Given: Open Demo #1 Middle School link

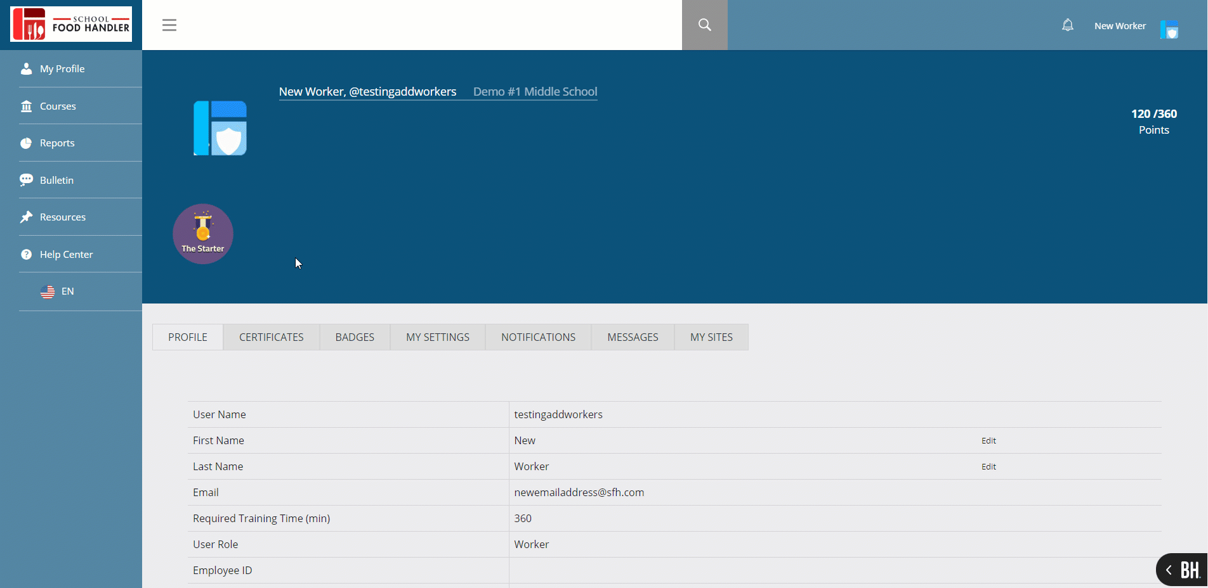Looking at the screenshot, I should [535, 91].
